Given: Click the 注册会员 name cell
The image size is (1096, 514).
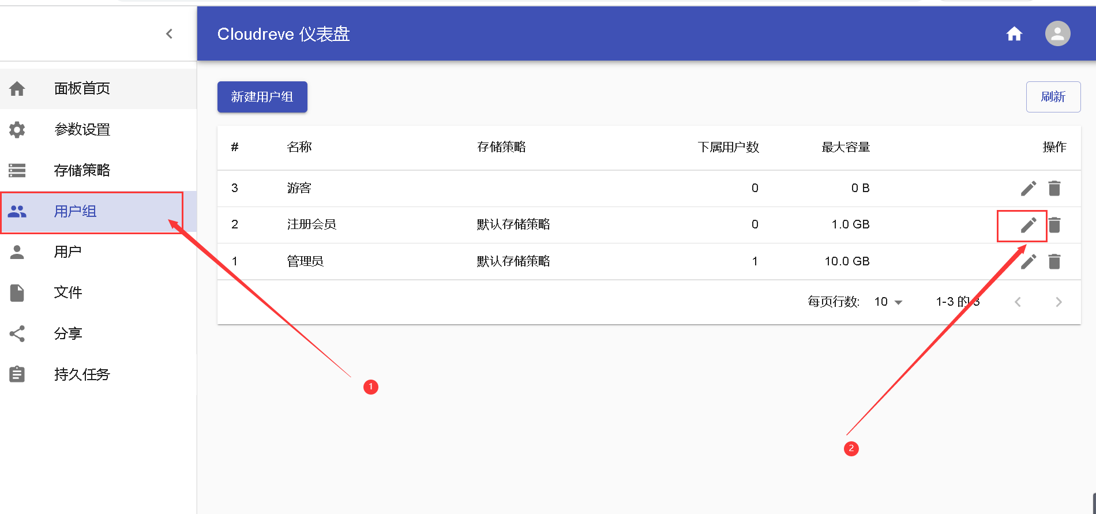Looking at the screenshot, I should pyautogui.click(x=311, y=224).
